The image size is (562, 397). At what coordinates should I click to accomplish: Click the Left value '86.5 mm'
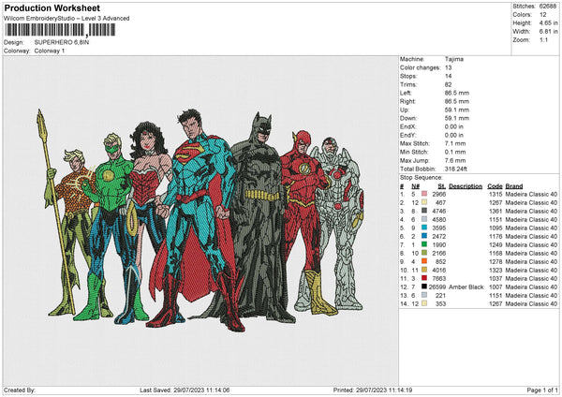[x=457, y=93]
